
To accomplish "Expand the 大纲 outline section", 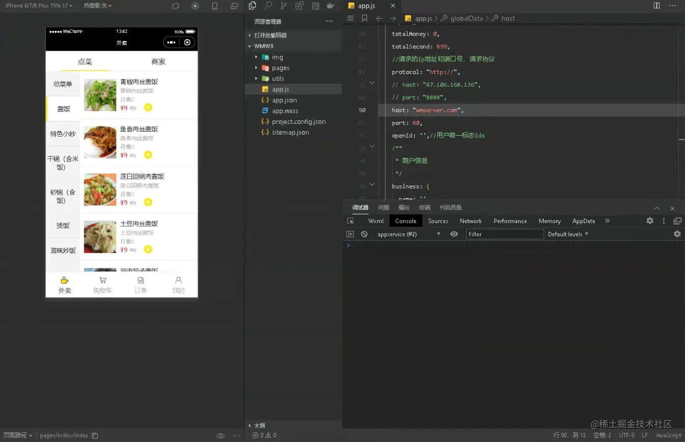I will (x=293, y=425).
